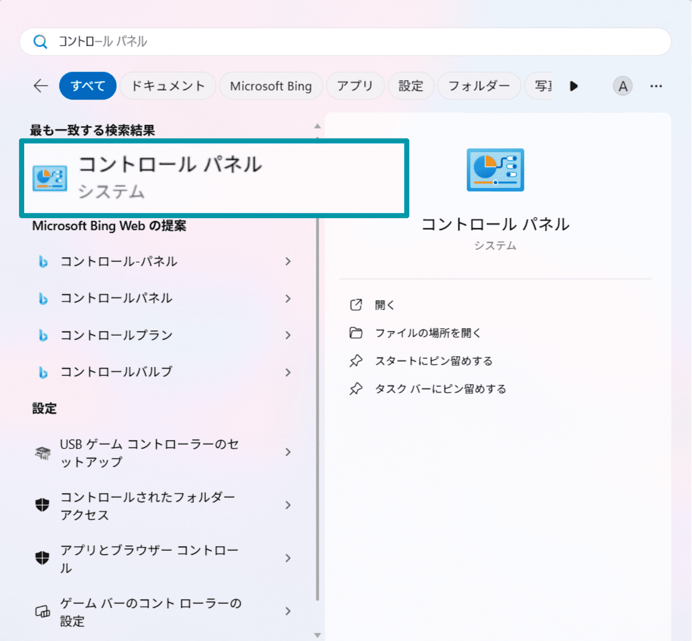Click the search magnifier icon
Viewport: 692px width, 641px height.
tap(40, 42)
